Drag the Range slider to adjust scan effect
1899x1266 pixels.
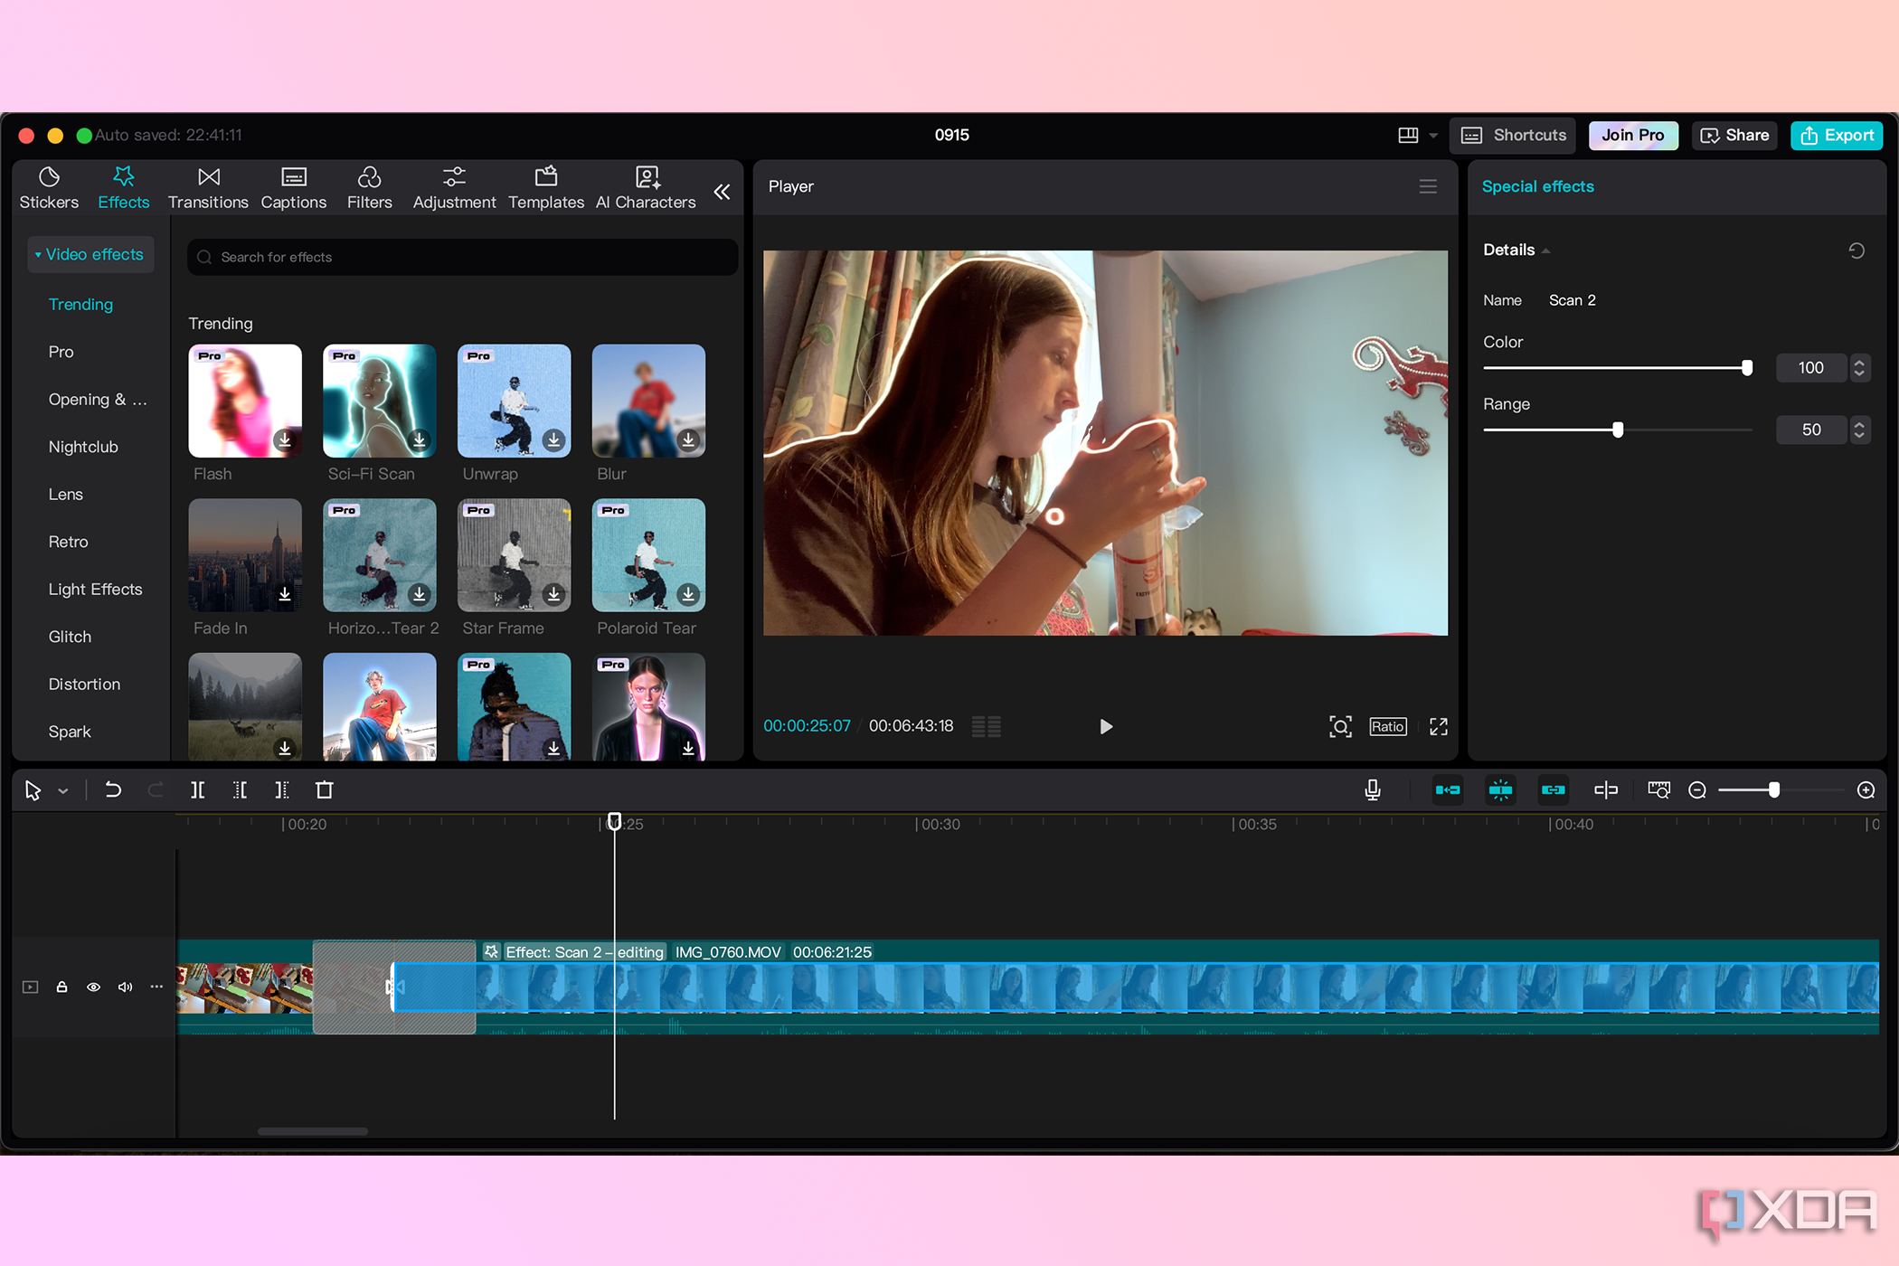(1617, 430)
